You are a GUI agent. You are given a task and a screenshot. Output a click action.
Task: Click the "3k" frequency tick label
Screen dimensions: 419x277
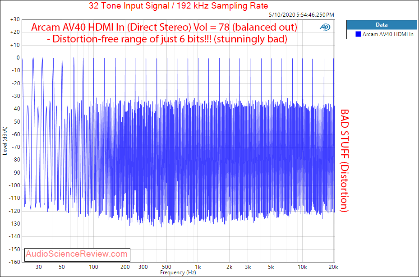tap(248, 267)
